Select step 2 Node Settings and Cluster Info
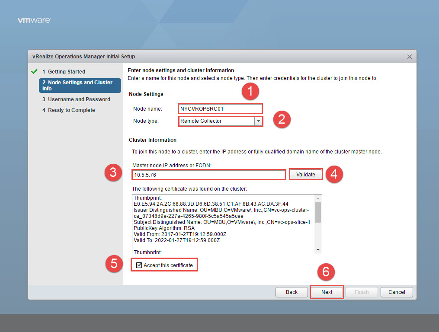This screenshot has width=439, height=332. click(x=80, y=86)
